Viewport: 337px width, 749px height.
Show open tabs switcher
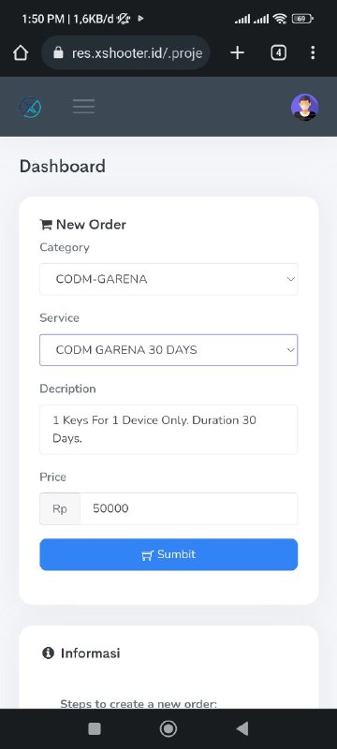pos(278,52)
